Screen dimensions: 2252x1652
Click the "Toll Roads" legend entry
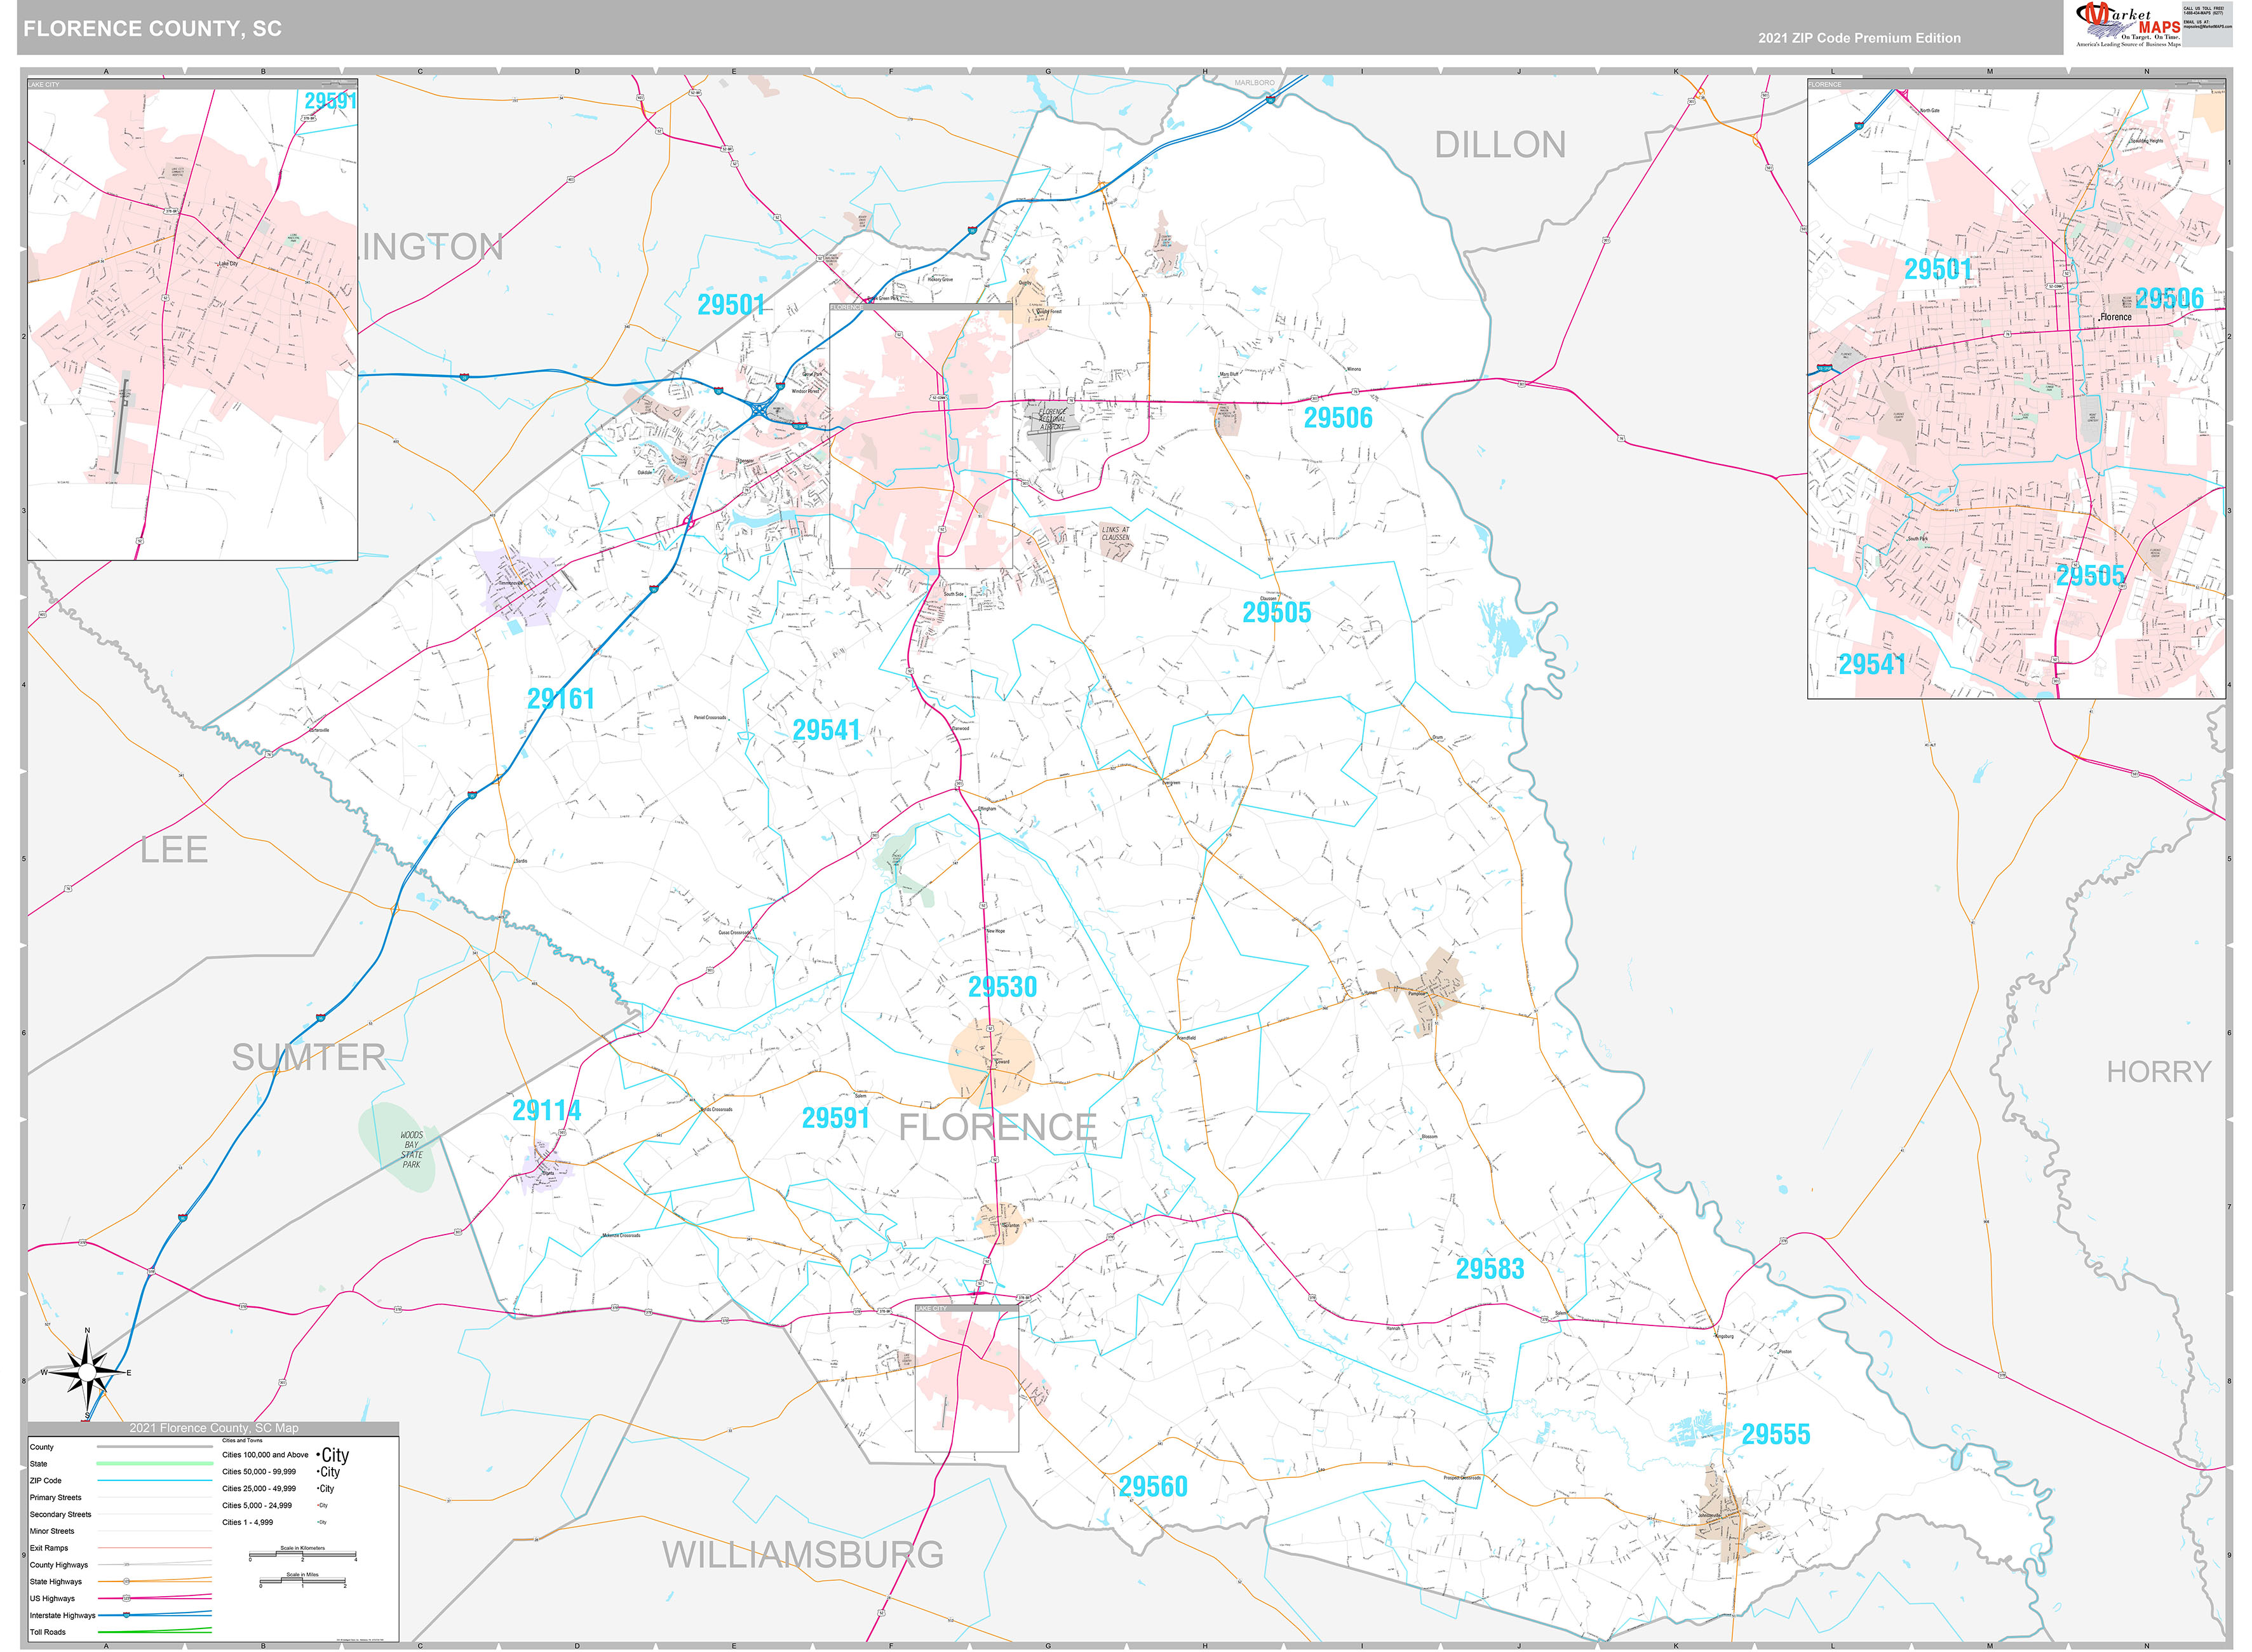48,1633
